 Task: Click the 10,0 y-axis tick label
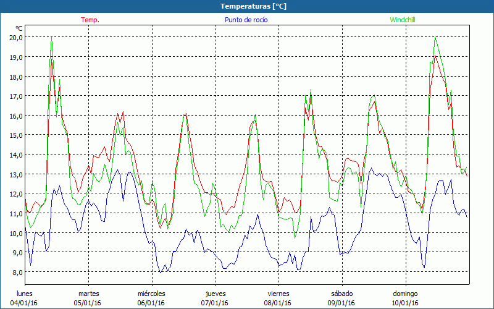16,233
